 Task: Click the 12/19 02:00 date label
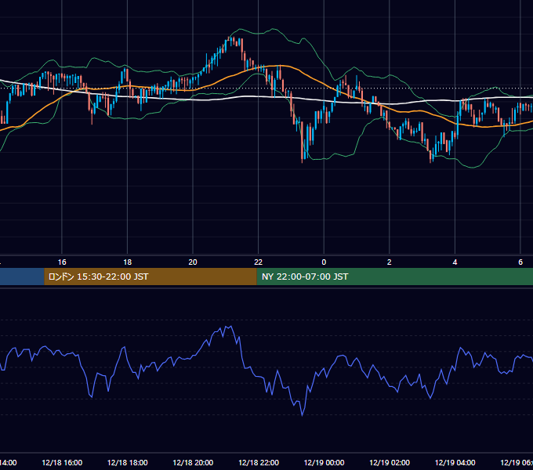390,462
